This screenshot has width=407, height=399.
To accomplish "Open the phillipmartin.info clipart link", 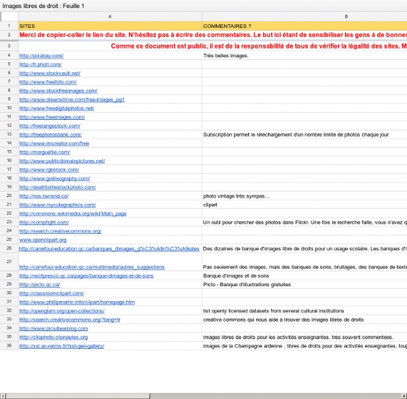I will [x=77, y=302].
